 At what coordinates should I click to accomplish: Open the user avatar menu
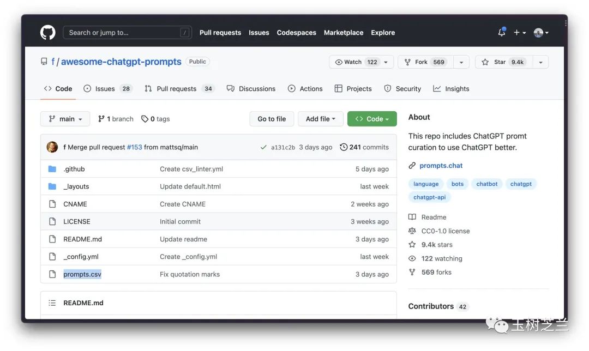[x=541, y=33]
